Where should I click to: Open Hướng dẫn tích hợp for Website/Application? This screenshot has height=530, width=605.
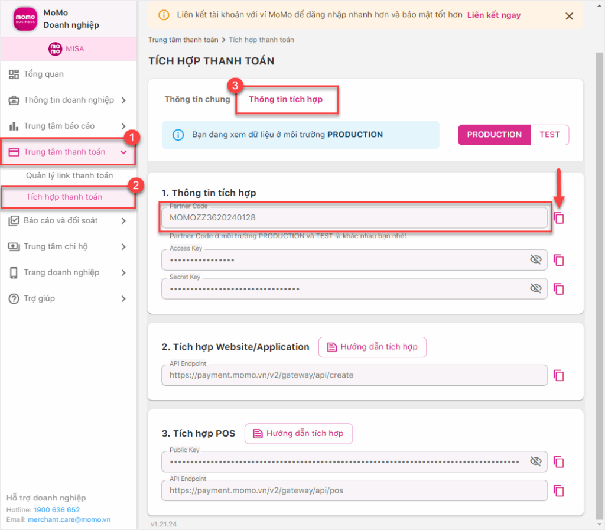pyautogui.click(x=372, y=347)
